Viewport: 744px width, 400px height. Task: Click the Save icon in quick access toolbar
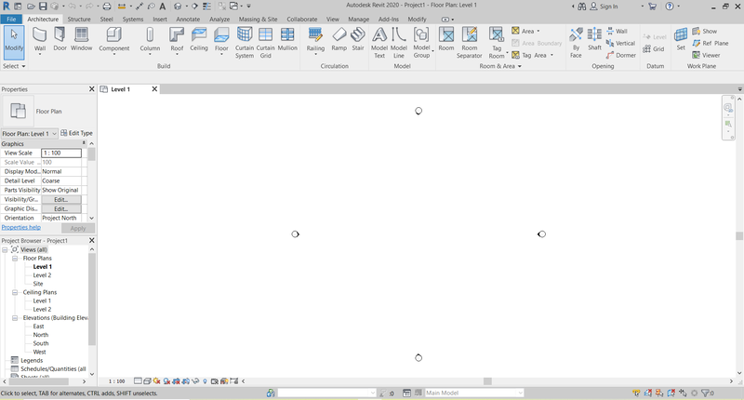(x=43, y=7)
